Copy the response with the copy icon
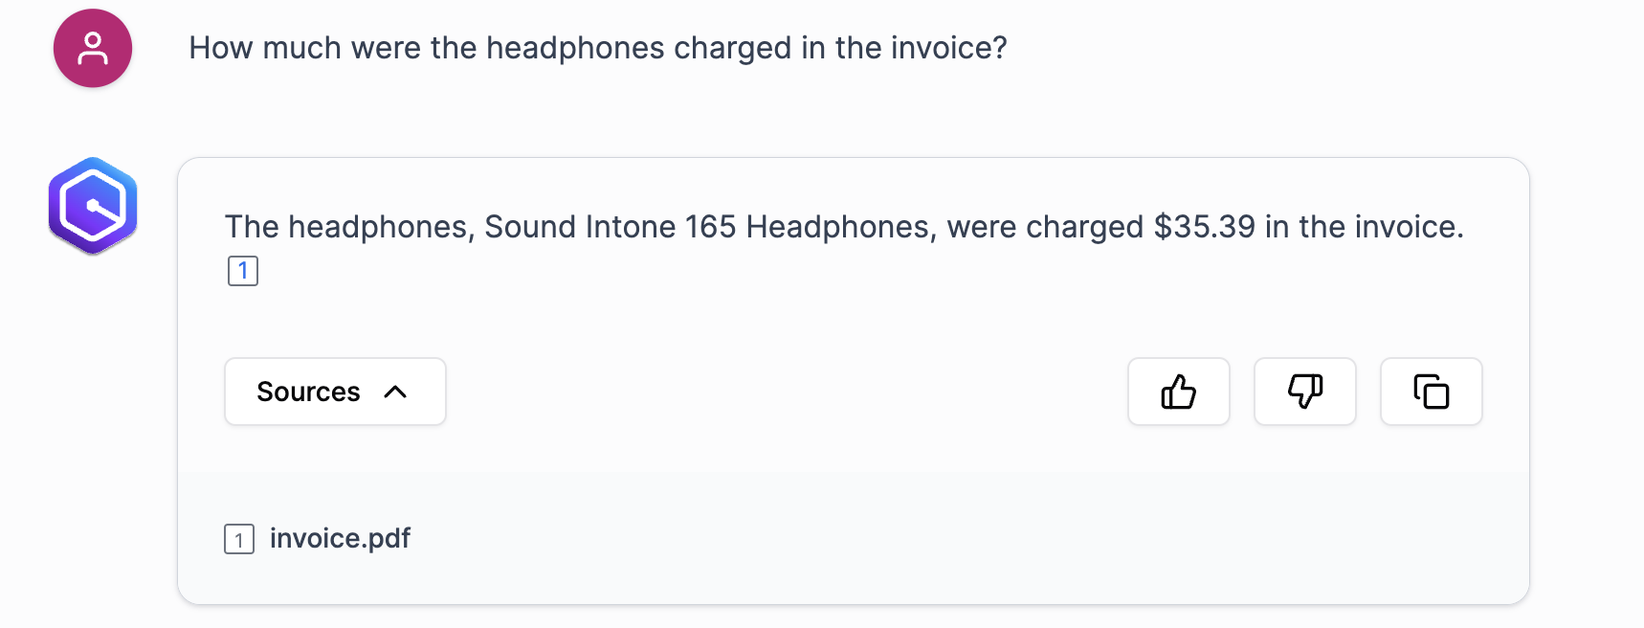The width and height of the screenshot is (1644, 628). coord(1431,392)
